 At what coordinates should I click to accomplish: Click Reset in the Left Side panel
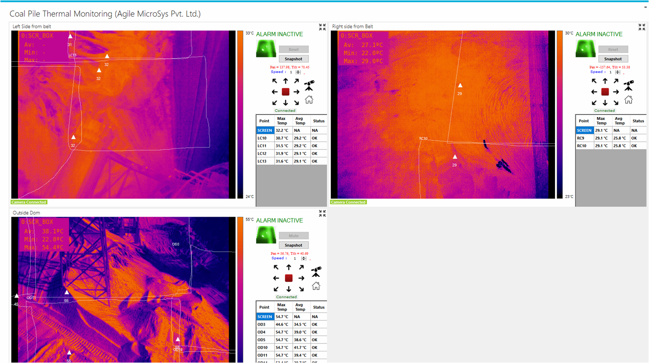[x=294, y=49]
